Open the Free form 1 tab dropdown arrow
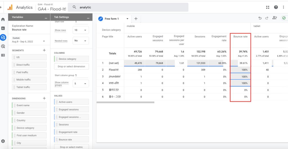This screenshot has width=288, height=149. coord(127,19)
